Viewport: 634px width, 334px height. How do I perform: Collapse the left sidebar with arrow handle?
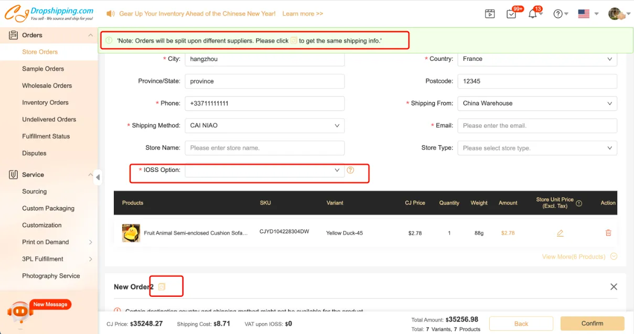[98, 177]
